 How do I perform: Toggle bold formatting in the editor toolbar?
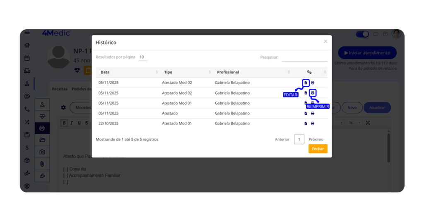65,123
